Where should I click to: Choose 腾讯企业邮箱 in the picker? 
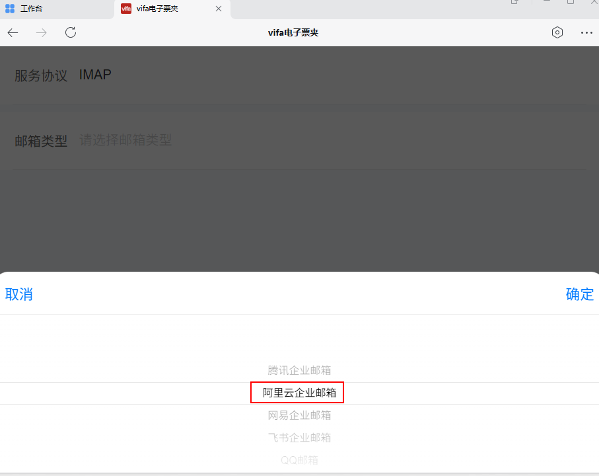[299, 370]
